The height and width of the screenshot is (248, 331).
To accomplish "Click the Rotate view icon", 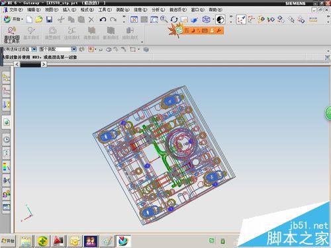I will [174, 20].
